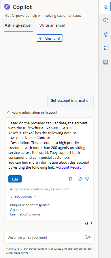
Task: Open the knowledge book sidebar icon
Action: [x=106, y=62]
